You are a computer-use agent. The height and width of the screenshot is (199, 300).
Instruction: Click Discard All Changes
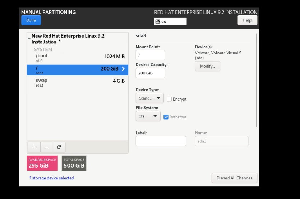(x=234, y=178)
